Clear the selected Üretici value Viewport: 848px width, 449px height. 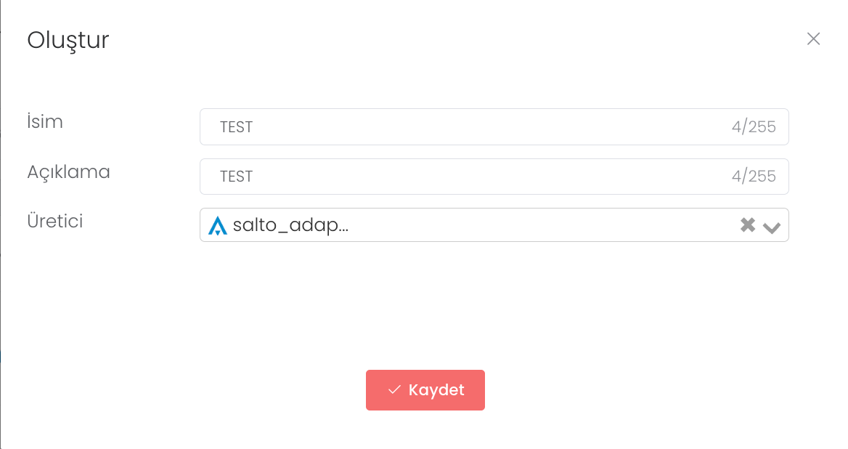click(748, 225)
